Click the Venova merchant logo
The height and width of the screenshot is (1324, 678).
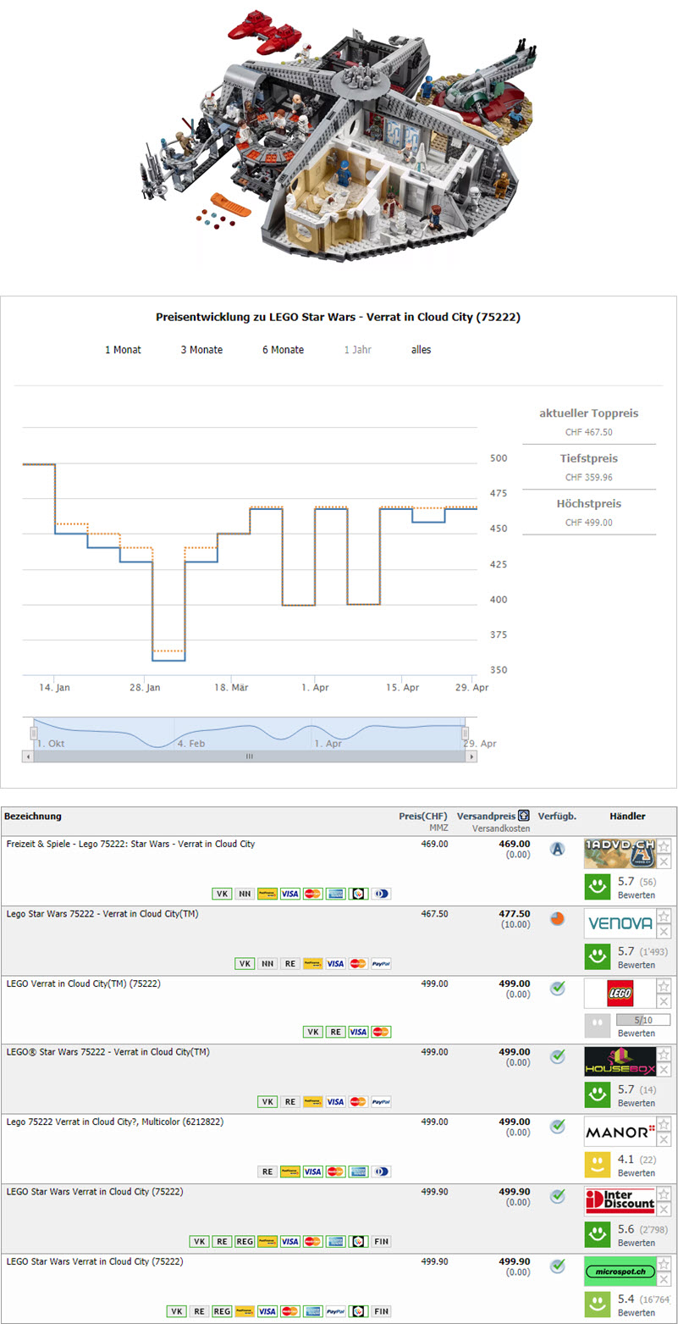pos(620,922)
